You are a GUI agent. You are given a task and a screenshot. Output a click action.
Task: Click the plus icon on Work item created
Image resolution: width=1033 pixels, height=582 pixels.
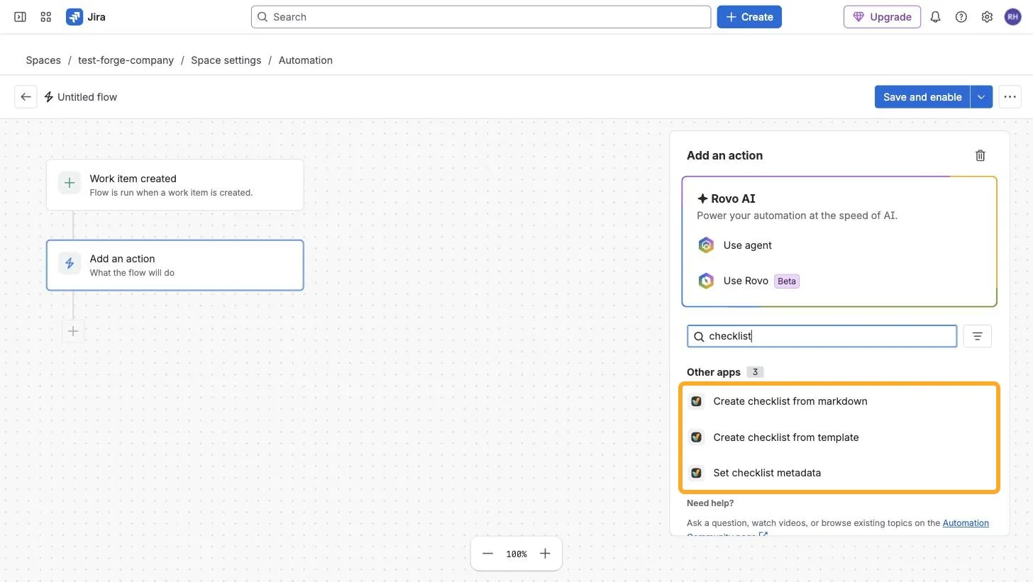[x=70, y=183]
